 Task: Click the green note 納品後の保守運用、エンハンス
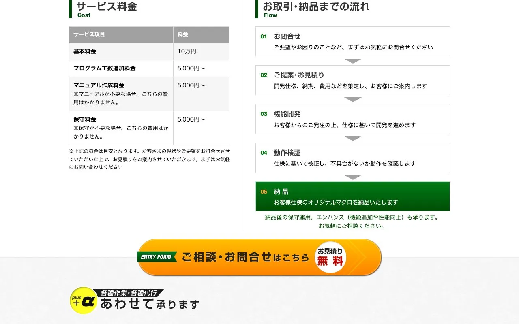coord(352,217)
